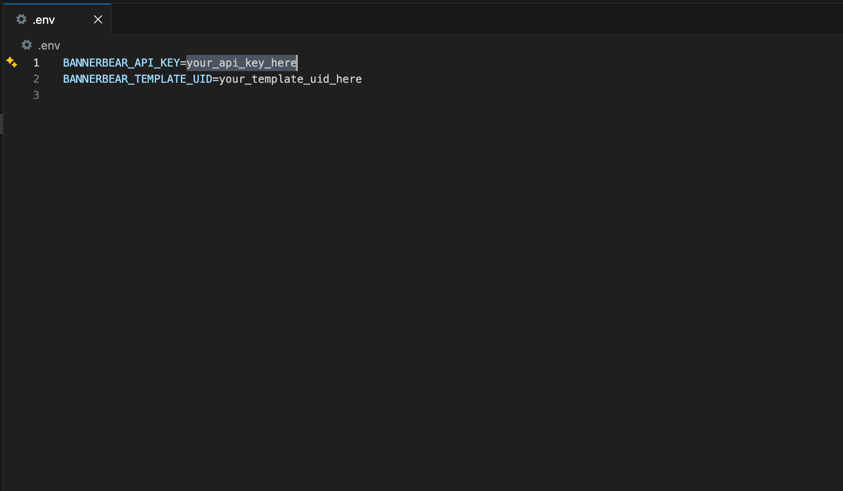Click the equals sign after BANNERBEAR_API_KEY
Image resolution: width=843 pixels, height=491 pixels.
(x=184, y=63)
